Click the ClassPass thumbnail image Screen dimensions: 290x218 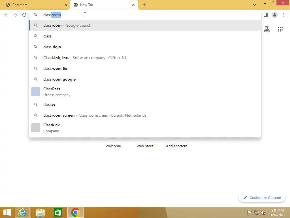36,92
